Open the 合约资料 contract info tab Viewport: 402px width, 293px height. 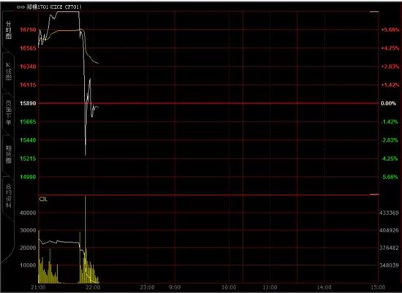coord(9,196)
